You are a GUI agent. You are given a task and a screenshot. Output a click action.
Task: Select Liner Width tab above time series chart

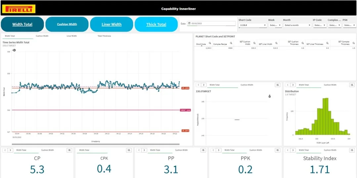coord(72,36)
